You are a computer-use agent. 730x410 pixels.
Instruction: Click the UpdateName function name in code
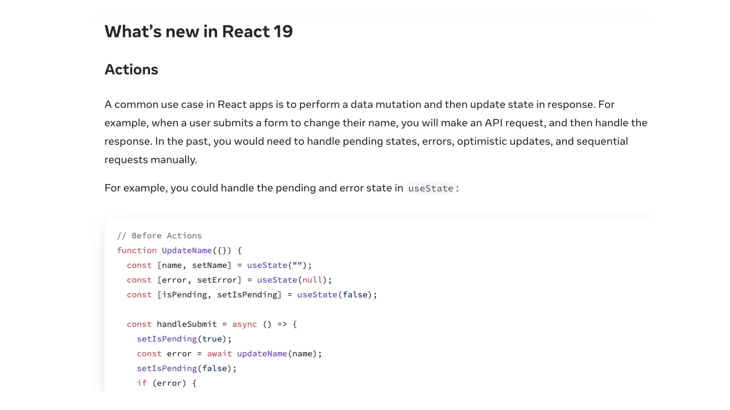[186, 251]
